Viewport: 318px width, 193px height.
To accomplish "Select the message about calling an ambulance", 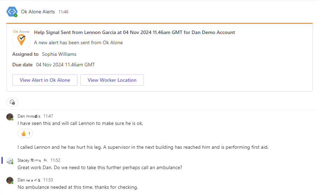I will (x=100, y=168).
